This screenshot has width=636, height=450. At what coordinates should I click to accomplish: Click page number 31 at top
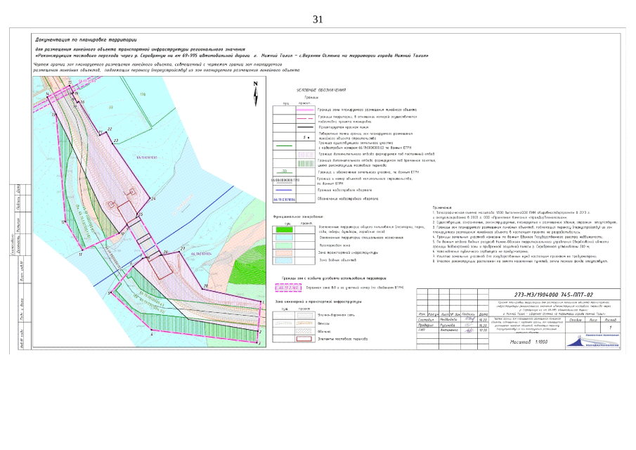[318, 19]
